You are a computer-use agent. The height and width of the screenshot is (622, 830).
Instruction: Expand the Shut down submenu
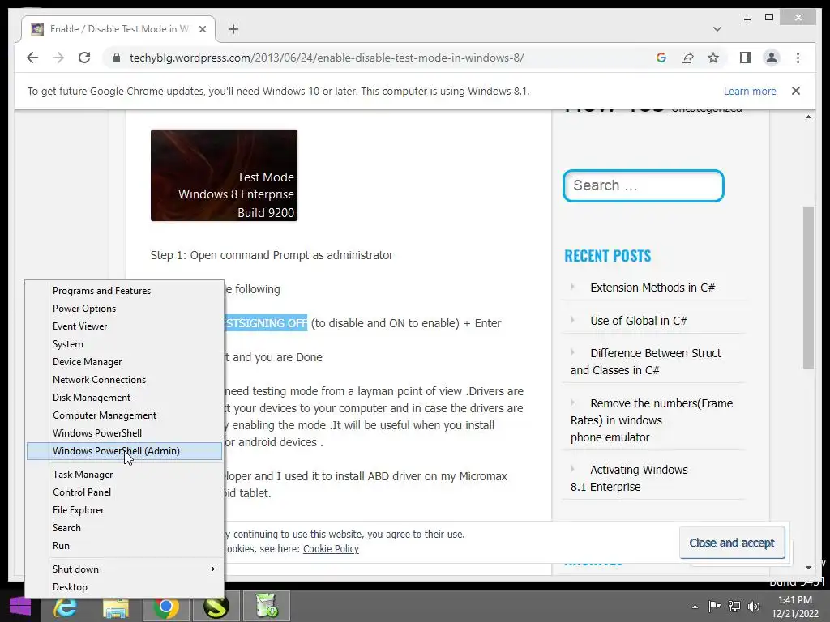tap(124, 569)
